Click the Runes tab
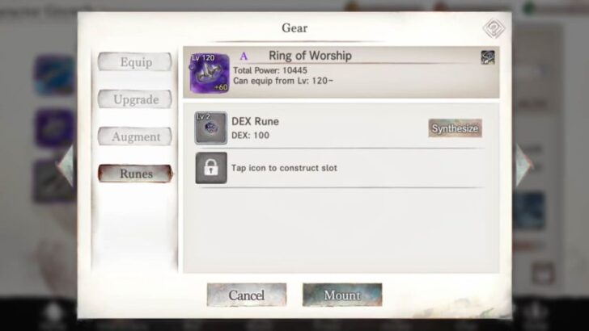Viewport: 589px width, 331px height. pyautogui.click(x=135, y=174)
